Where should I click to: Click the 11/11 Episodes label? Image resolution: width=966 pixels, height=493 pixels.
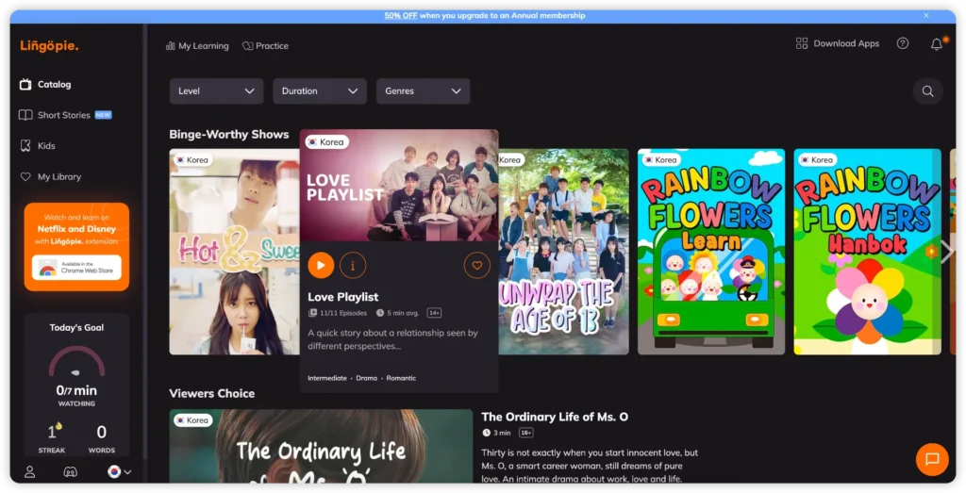click(x=338, y=313)
